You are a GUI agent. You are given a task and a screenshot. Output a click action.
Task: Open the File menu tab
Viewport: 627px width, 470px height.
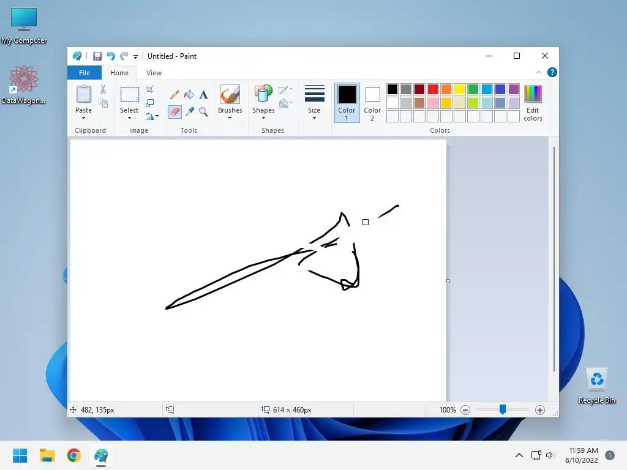tap(84, 73)
